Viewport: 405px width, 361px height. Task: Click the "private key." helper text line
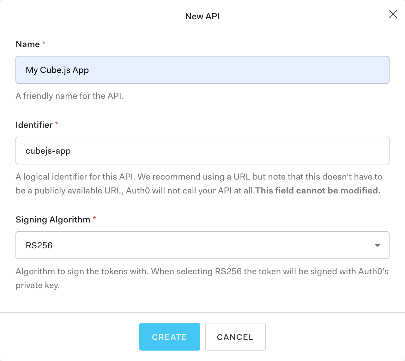[38, 285]
